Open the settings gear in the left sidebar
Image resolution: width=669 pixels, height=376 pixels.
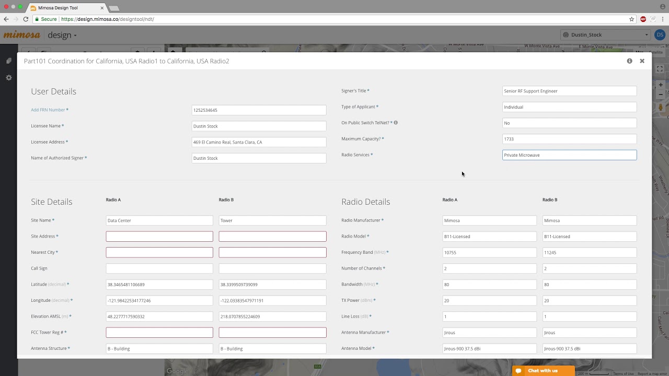click(9, 78)
